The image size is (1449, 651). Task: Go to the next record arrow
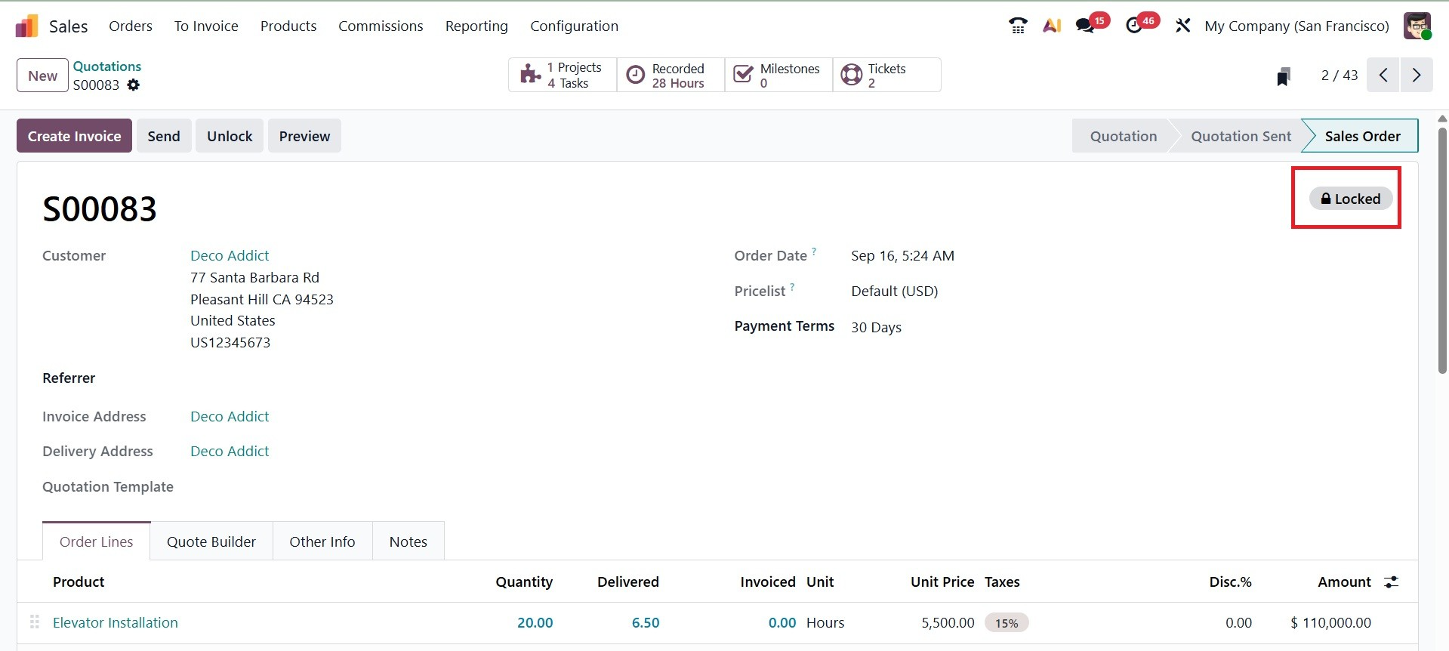1417,76
